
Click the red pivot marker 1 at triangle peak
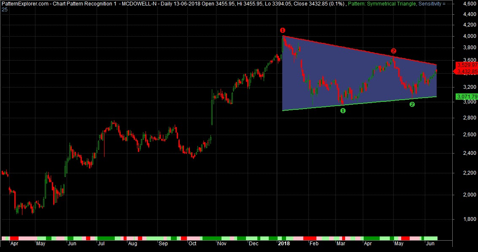(283, 30)
